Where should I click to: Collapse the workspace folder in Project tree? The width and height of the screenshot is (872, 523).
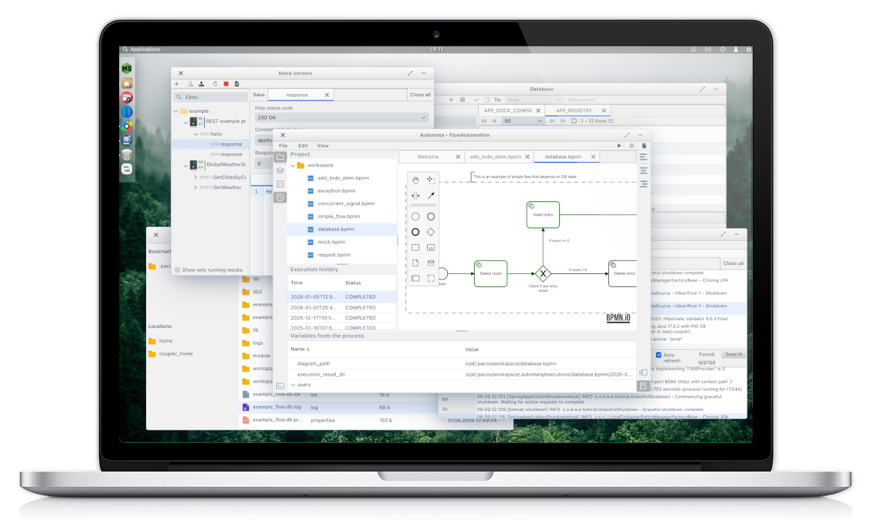click(x=293, y=165)
